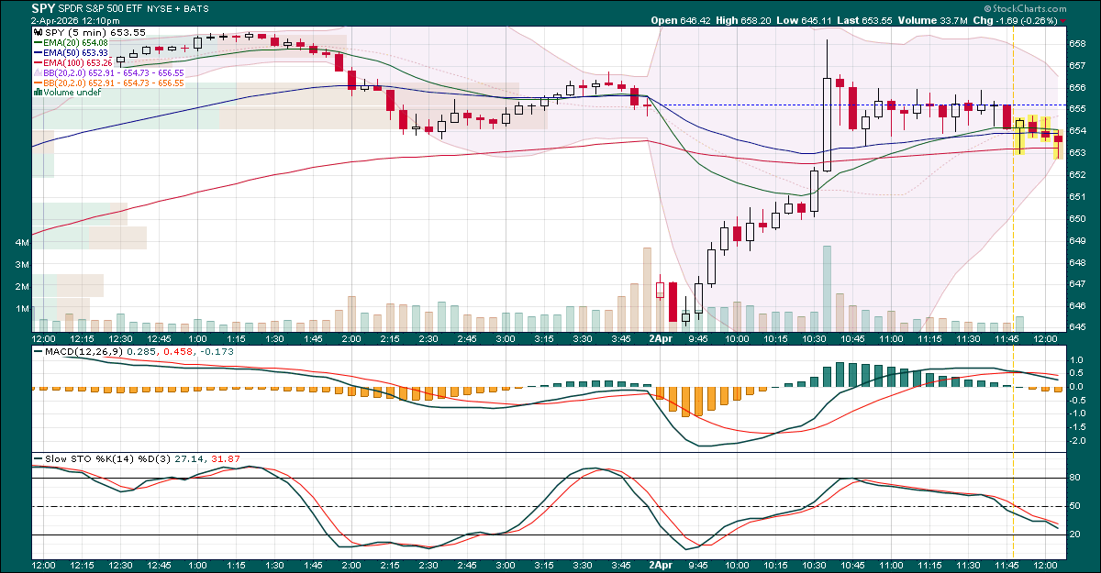Click the 2Apr date label under the Slow STO panel

662,567
